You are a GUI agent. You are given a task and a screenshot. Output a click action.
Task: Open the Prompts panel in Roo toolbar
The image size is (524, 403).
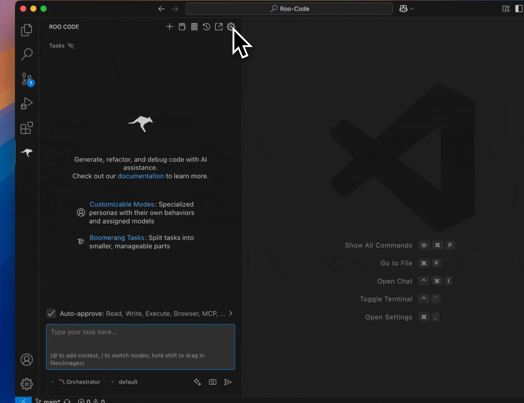(182, 26)
